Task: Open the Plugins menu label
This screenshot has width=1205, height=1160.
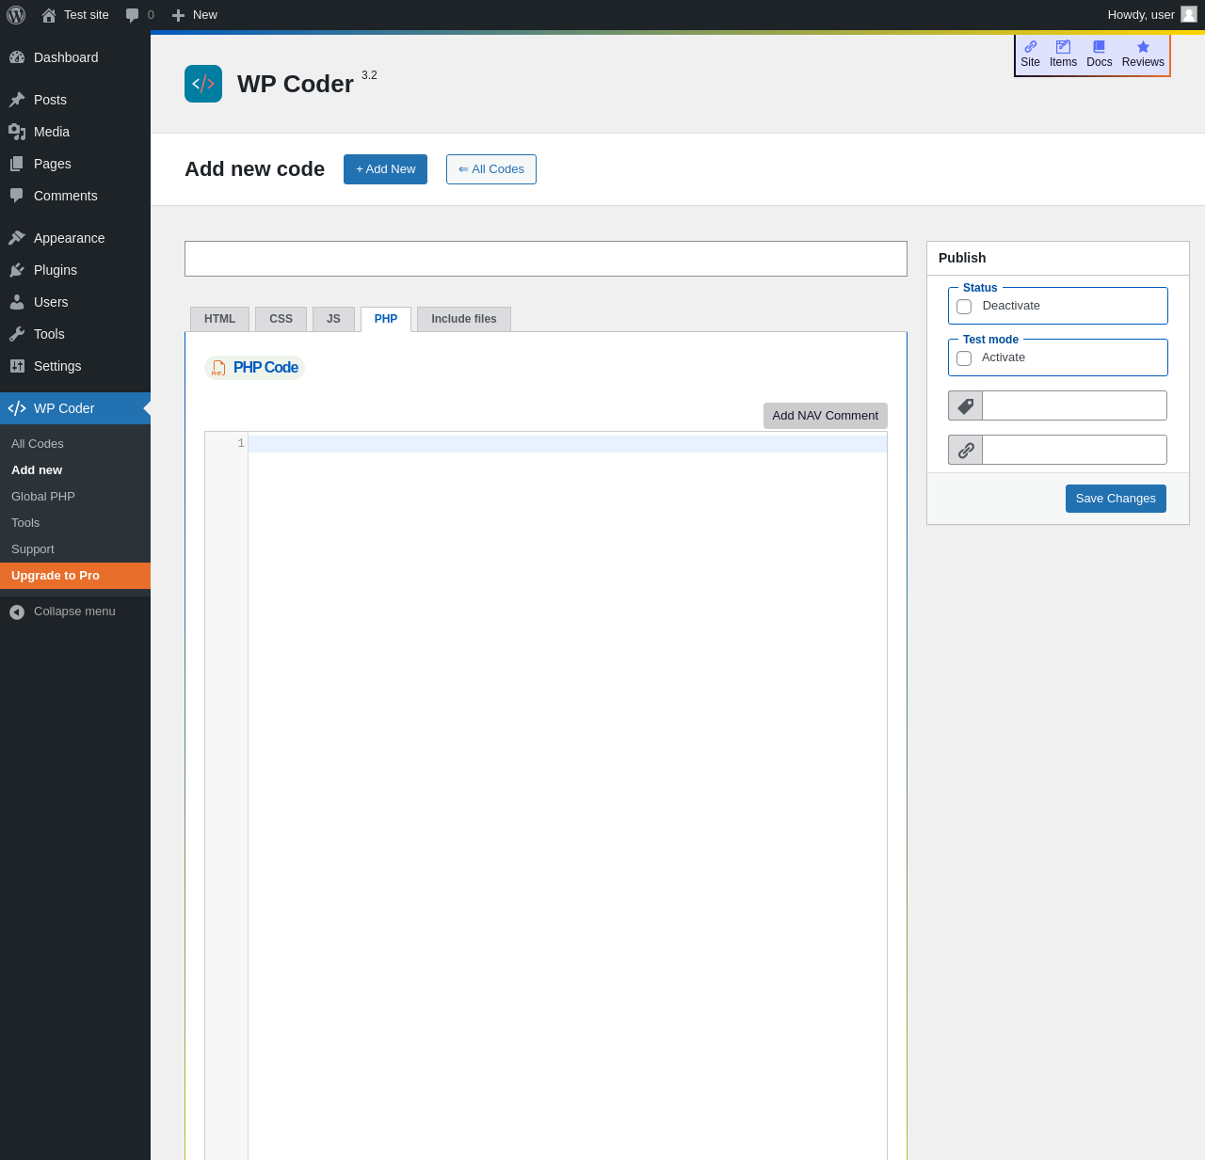Action: 56,270
